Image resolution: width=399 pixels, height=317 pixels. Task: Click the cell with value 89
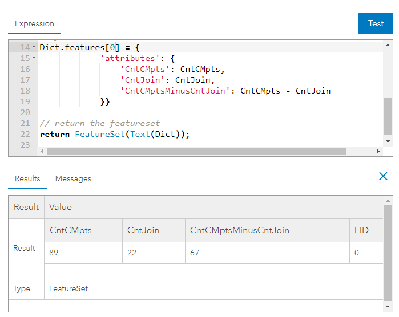(55, 253)
